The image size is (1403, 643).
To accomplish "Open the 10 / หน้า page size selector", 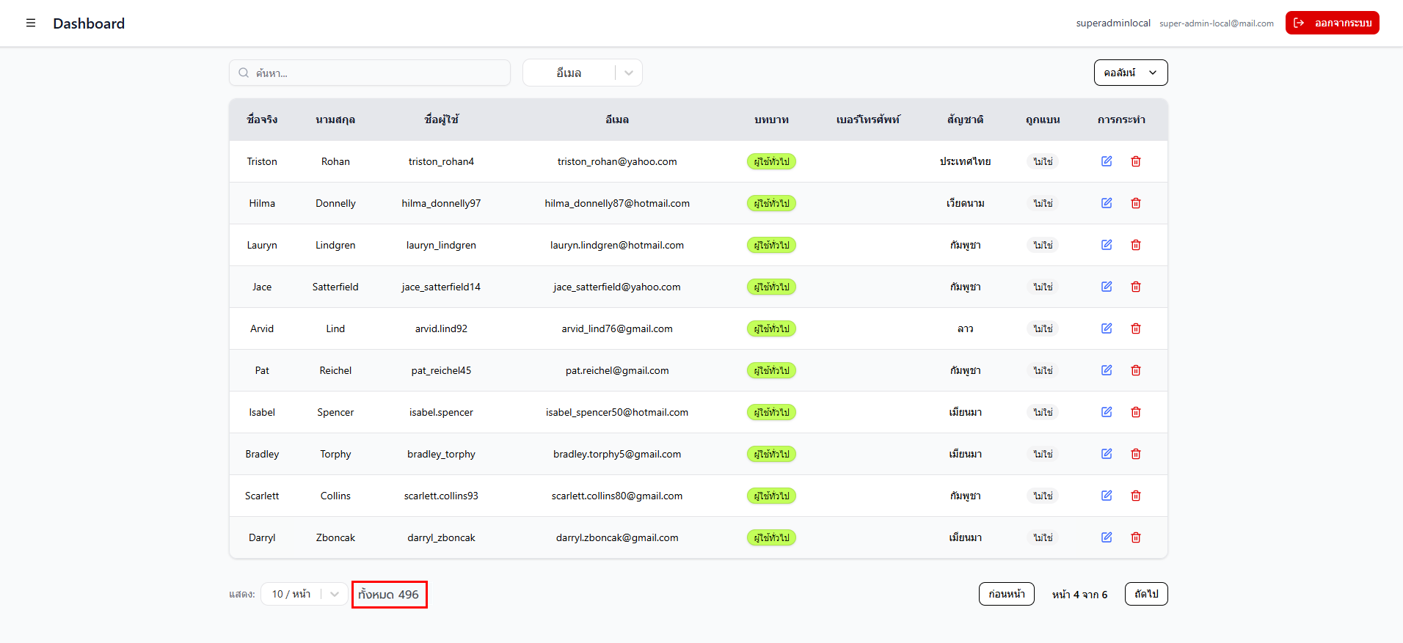I will click(304, 594).
